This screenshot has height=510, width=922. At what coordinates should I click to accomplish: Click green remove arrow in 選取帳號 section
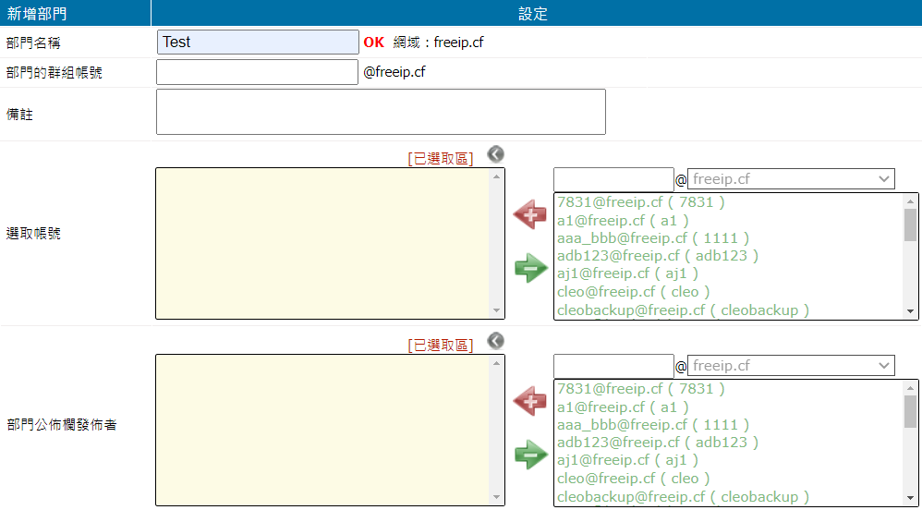pyautogui.click(x=530, y=269)
